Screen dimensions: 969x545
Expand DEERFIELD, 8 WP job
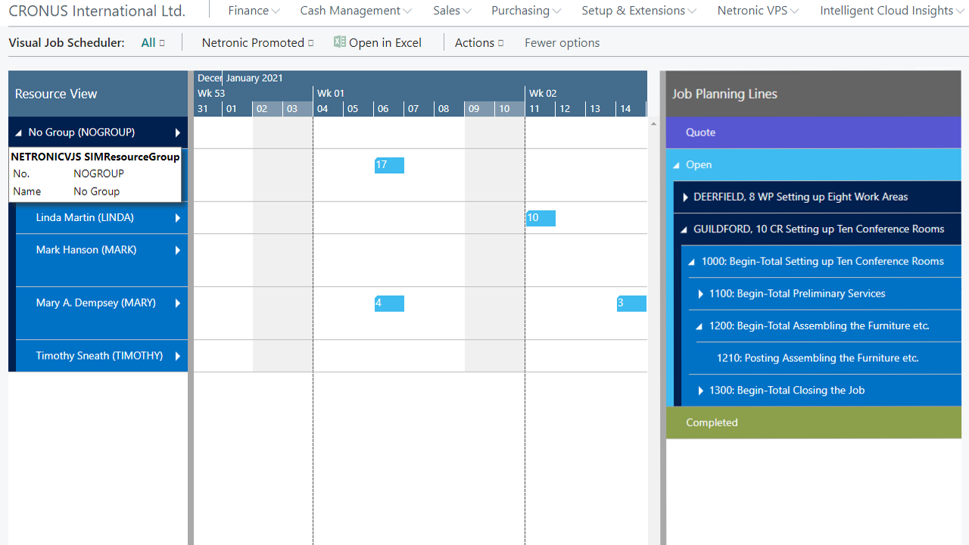pos(685,197)
